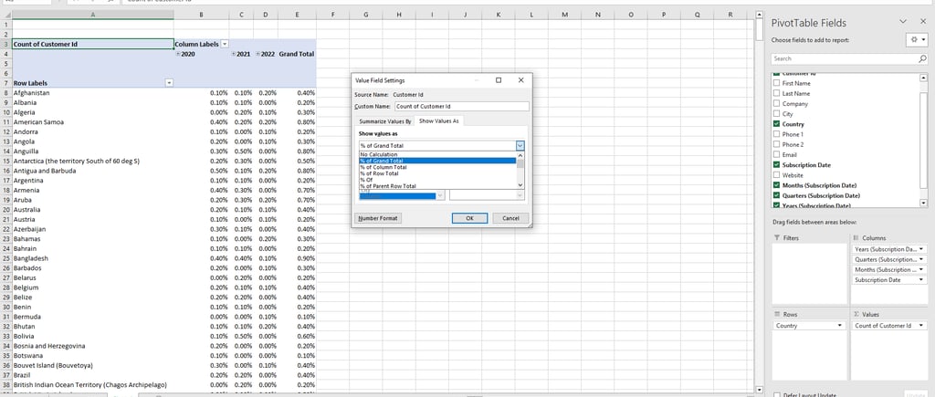Select cell Count of Customer Id
This screenshot has height=397, width=935.
click(x=92, y=44)
